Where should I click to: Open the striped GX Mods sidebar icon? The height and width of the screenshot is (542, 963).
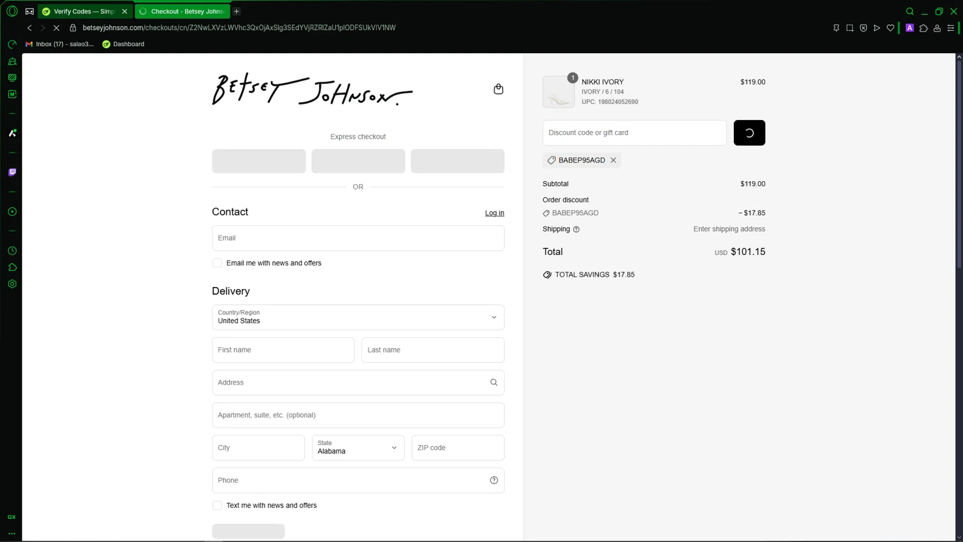pyautogui.click(x=12, y=78)
